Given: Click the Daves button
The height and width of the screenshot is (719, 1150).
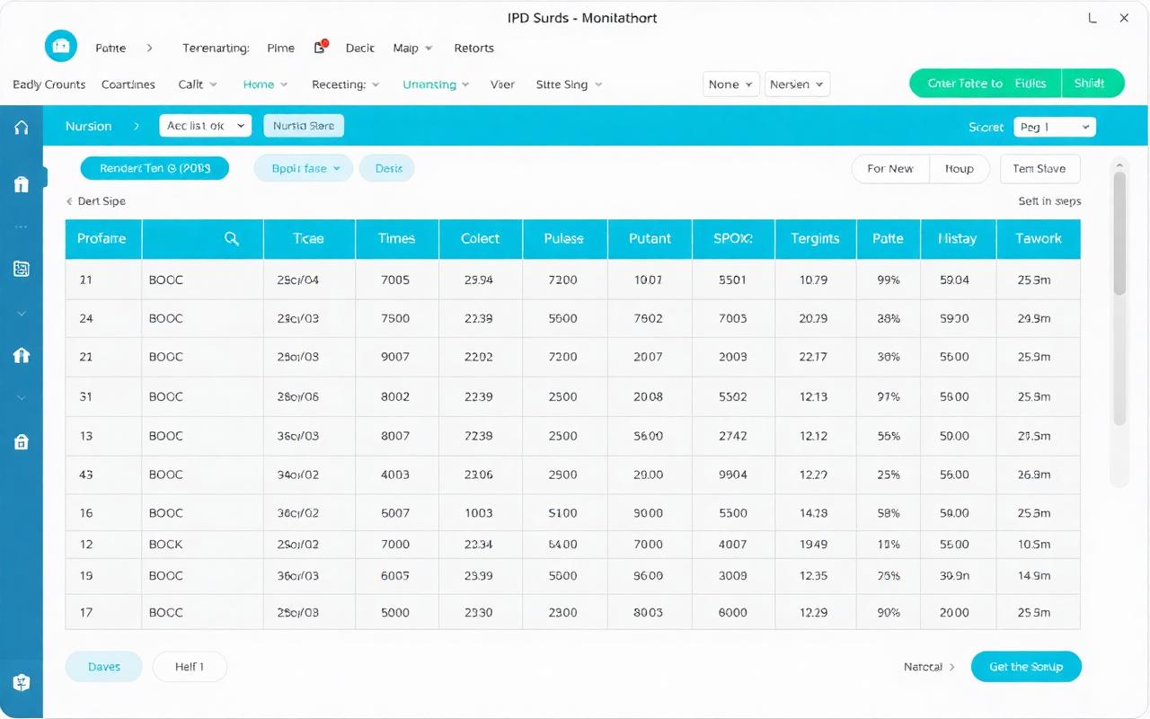Looking at the screenshot, I should coord(104,667).
